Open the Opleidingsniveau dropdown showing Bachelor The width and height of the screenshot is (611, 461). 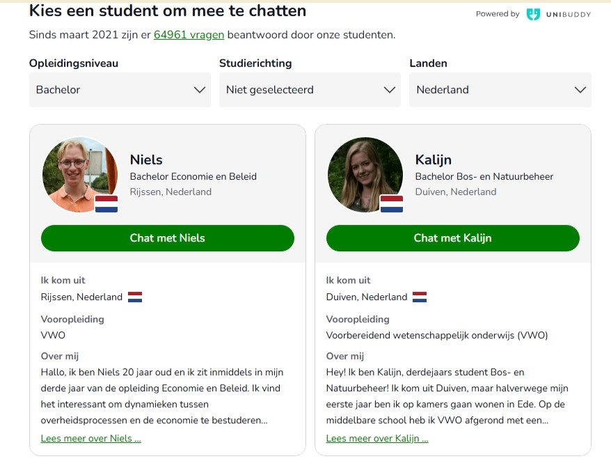(120, 90)
